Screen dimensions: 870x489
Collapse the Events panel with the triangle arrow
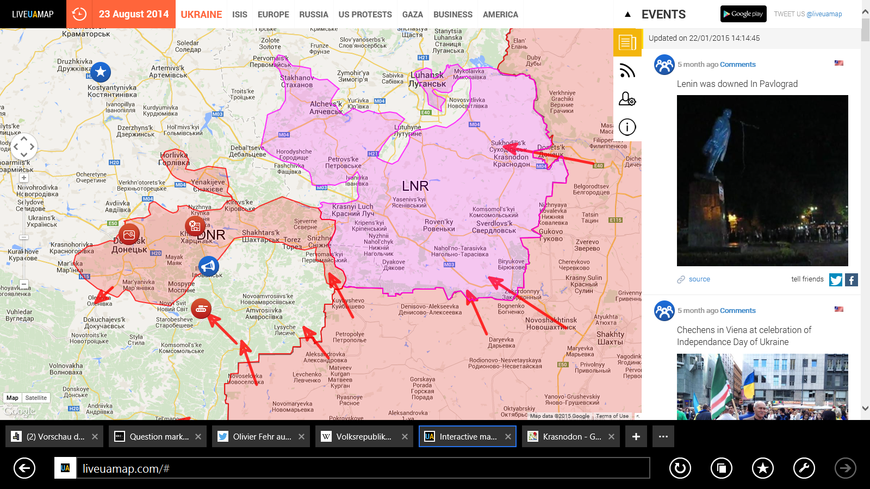[627, 15]
